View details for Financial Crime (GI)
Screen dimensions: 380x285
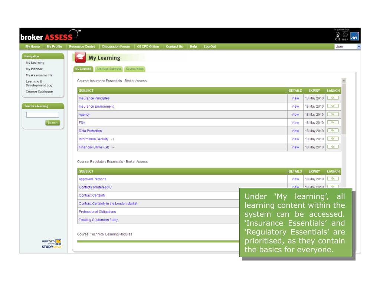(295, 147)
